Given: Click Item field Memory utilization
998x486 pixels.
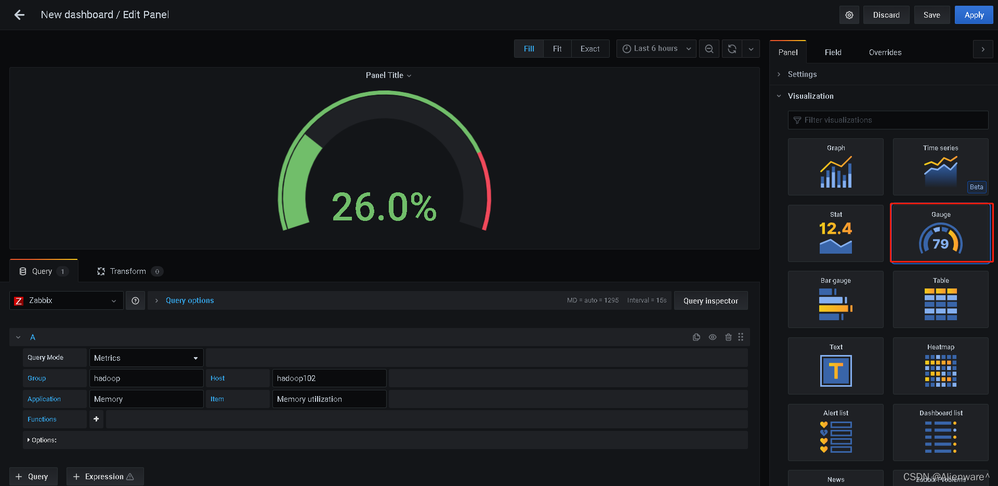Looking at the screenshot, I should [329, 399].
